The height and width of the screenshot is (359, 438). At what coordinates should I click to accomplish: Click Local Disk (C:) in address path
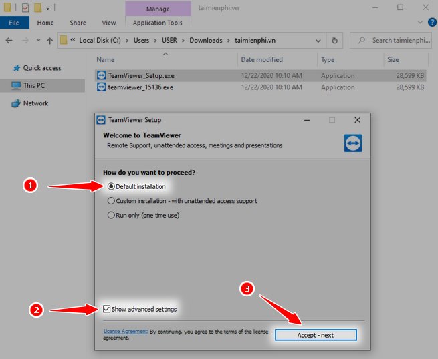click(x=100, y=41)
